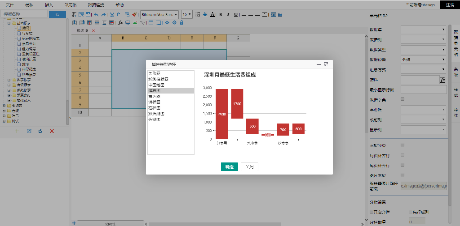Click the green chart insert icon
The image size is (460, 226).
pos(135,22)
